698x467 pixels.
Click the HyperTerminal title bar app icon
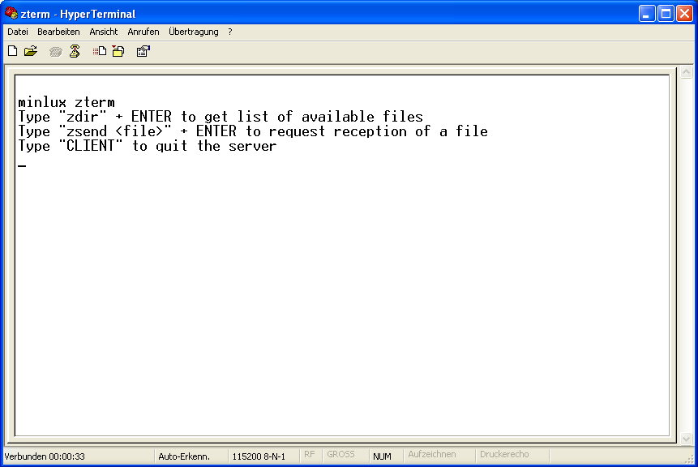point(11,13)
